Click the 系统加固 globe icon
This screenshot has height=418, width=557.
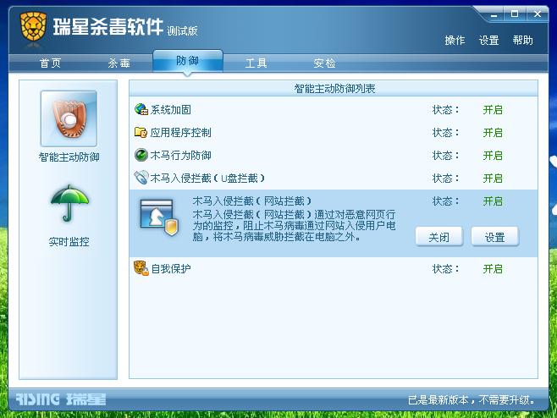(x=141, y=109)
